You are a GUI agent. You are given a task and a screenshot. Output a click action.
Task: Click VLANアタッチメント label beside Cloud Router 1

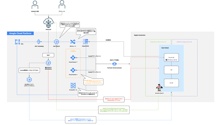point(95,56)
